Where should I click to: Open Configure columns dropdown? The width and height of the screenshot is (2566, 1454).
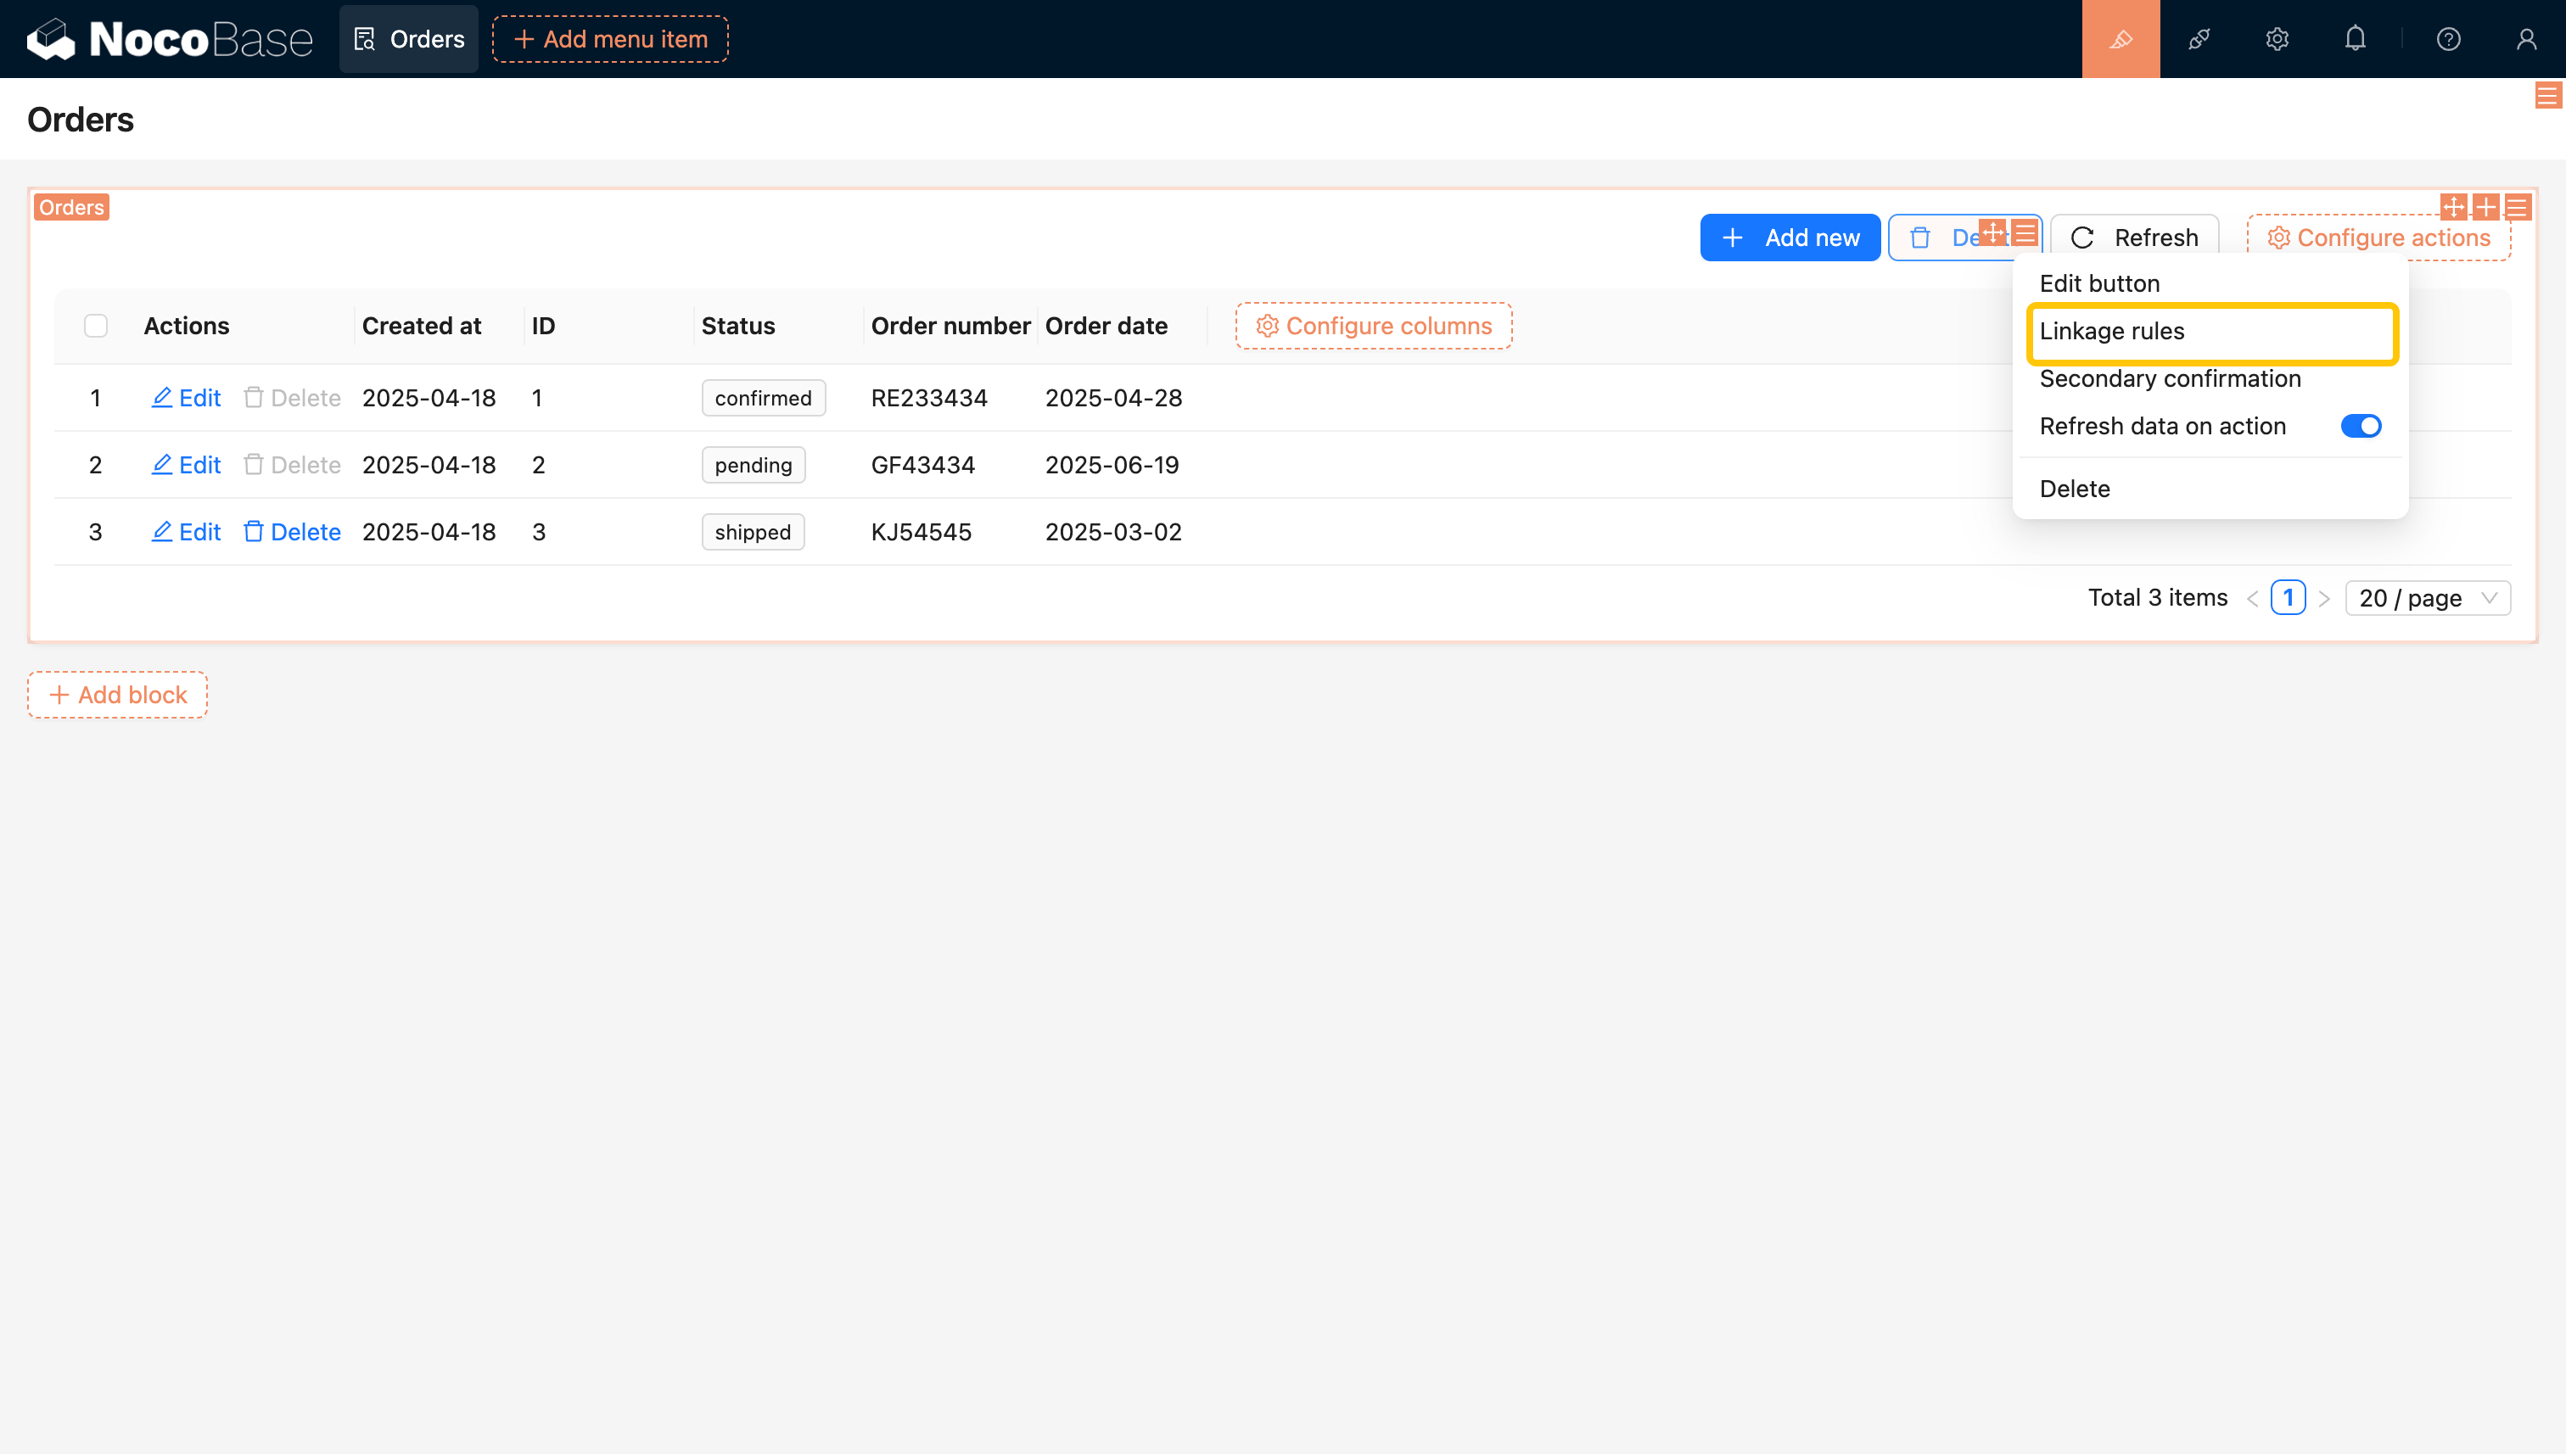1374,326
